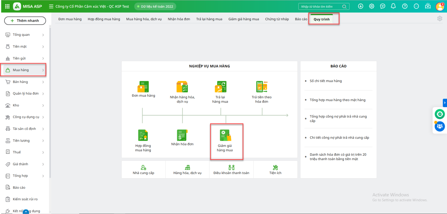Switch to the Quy trình tab
447x214 pixels.
[x=322, y=19]
